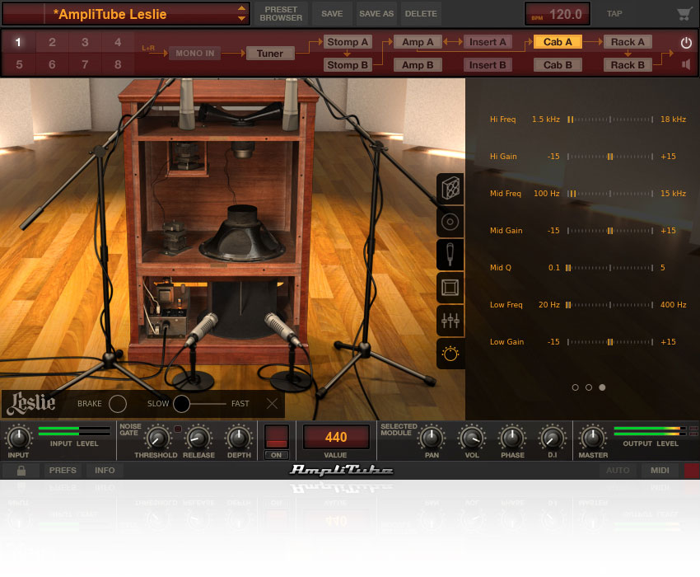Switch to the Cab A slot
The width and height of the screenshot is (700, 577).
(558, 41)
